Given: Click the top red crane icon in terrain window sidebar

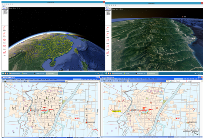Looking at the screenshot, I should click(x=108, y=29).
